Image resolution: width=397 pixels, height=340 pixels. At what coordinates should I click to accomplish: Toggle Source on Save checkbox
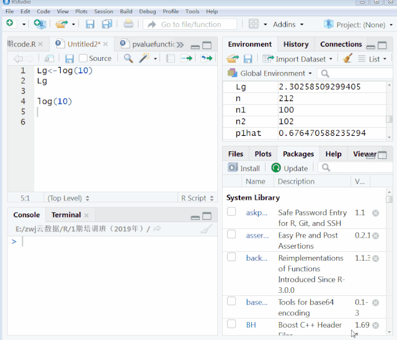(x=83, y=58)
